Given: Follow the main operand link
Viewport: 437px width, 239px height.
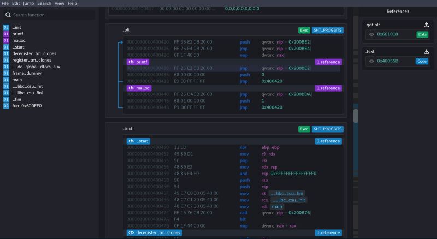Looking at the screenshot, I should [277, 206].
